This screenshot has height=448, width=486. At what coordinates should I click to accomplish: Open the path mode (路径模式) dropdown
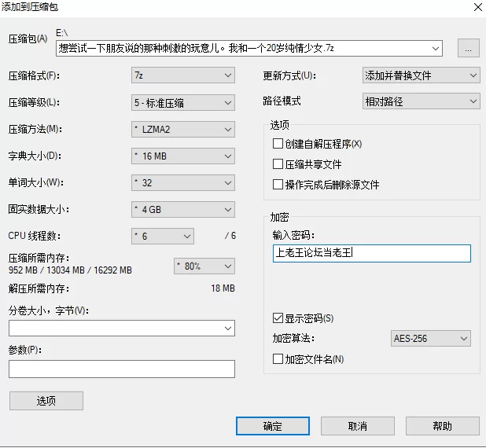[420, 101]
